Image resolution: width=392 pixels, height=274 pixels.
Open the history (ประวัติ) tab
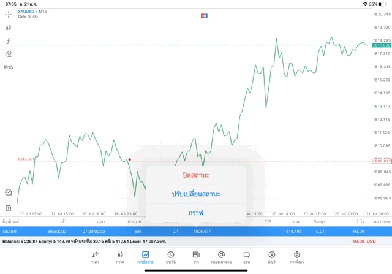(170, 257)
